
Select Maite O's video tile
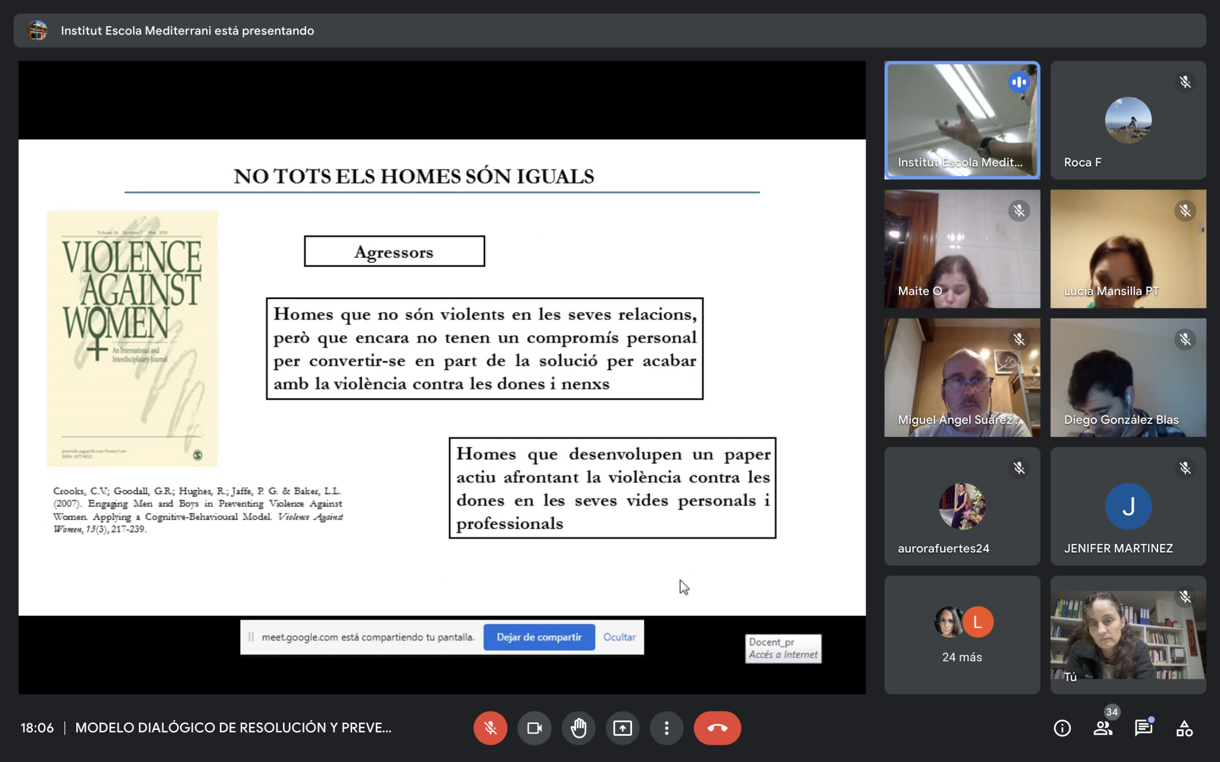click(962, 249)
